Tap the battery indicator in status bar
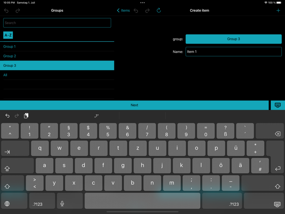Screen dimensions: 285x214 (x=279, y=2)
